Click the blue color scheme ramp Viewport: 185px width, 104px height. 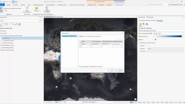click(168, 36)
